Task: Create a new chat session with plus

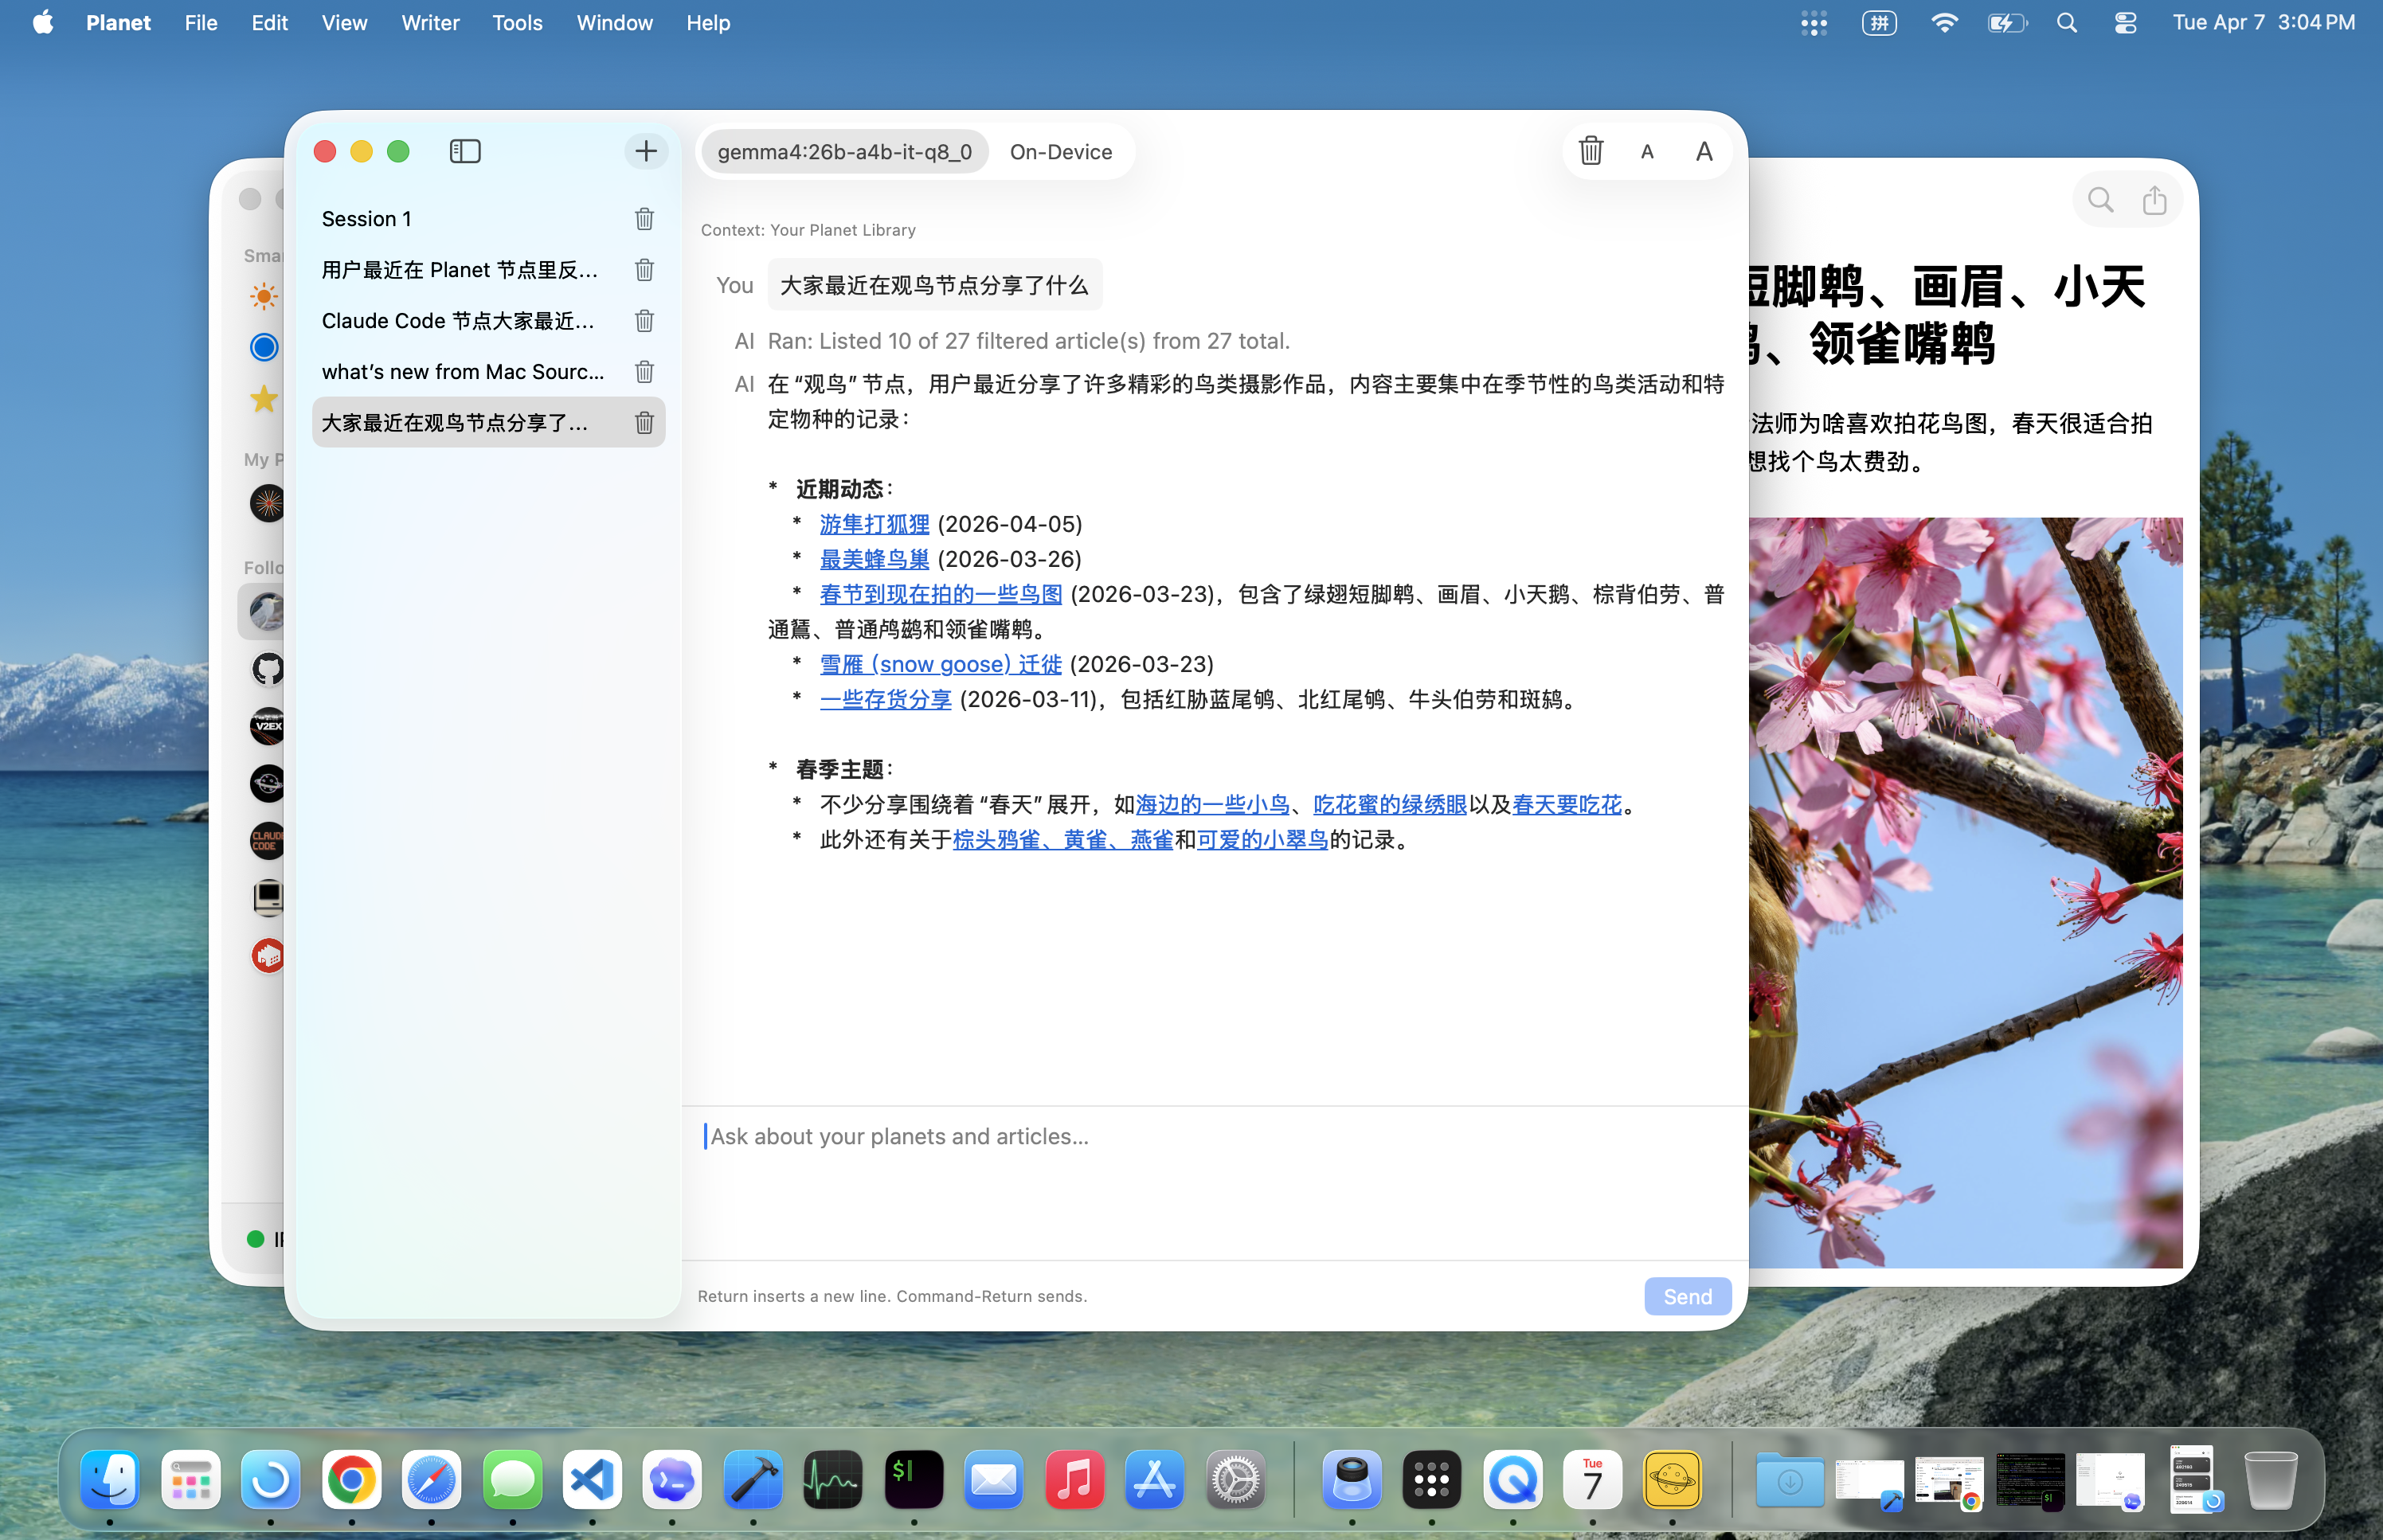Action: (x=646, y=151)
